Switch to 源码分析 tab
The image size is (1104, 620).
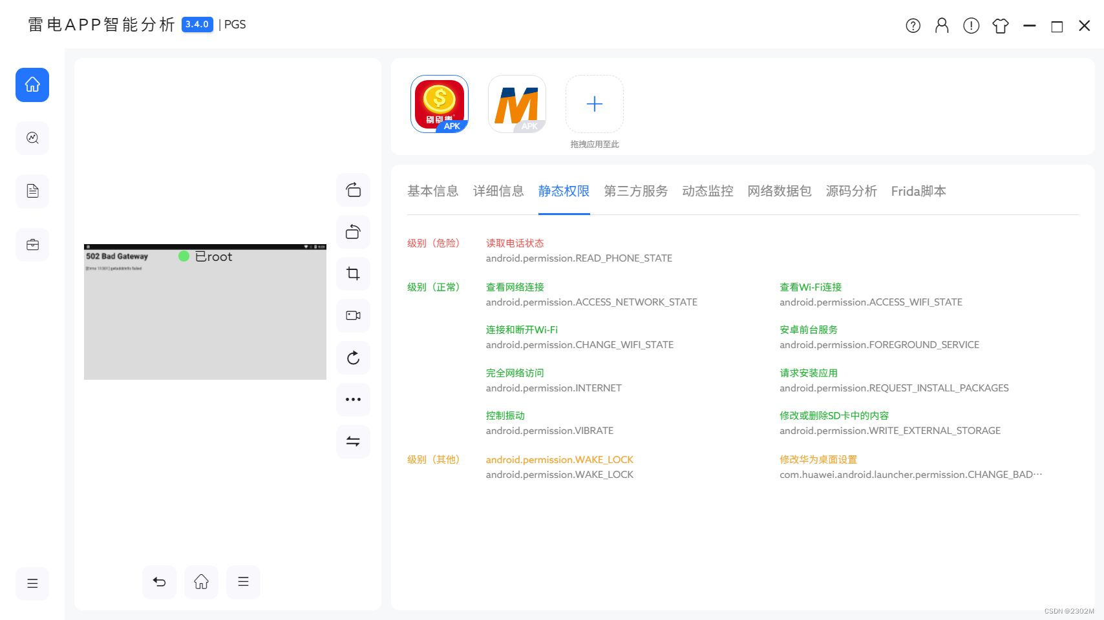pyautogui.click(x=851, y=191)
